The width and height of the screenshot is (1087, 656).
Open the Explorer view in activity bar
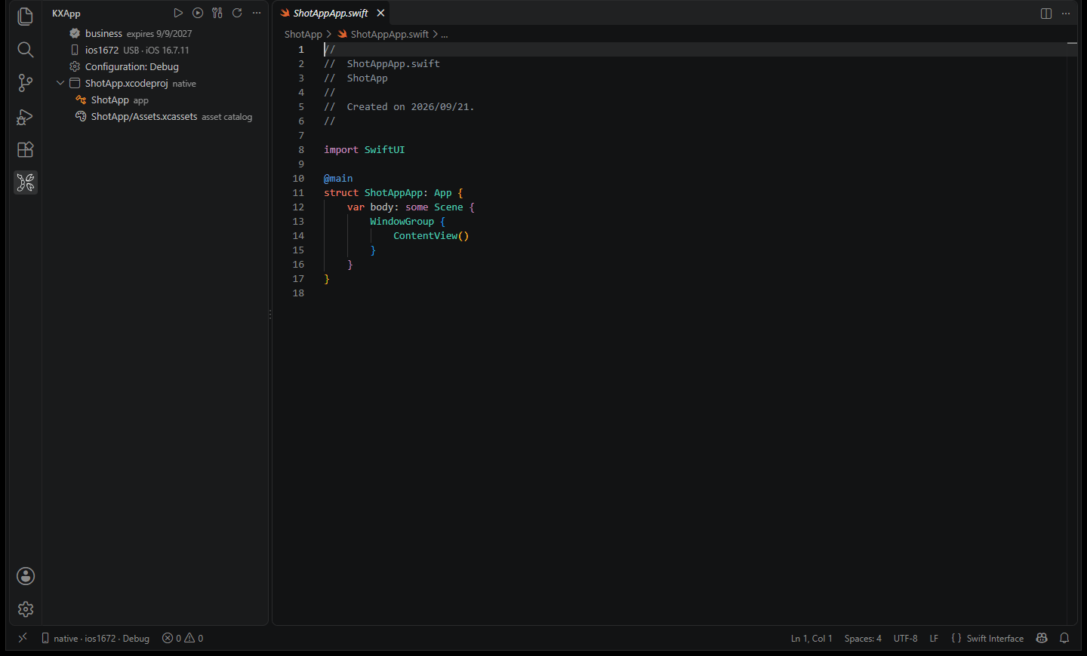pyautogui.click(x=26, y=17)
